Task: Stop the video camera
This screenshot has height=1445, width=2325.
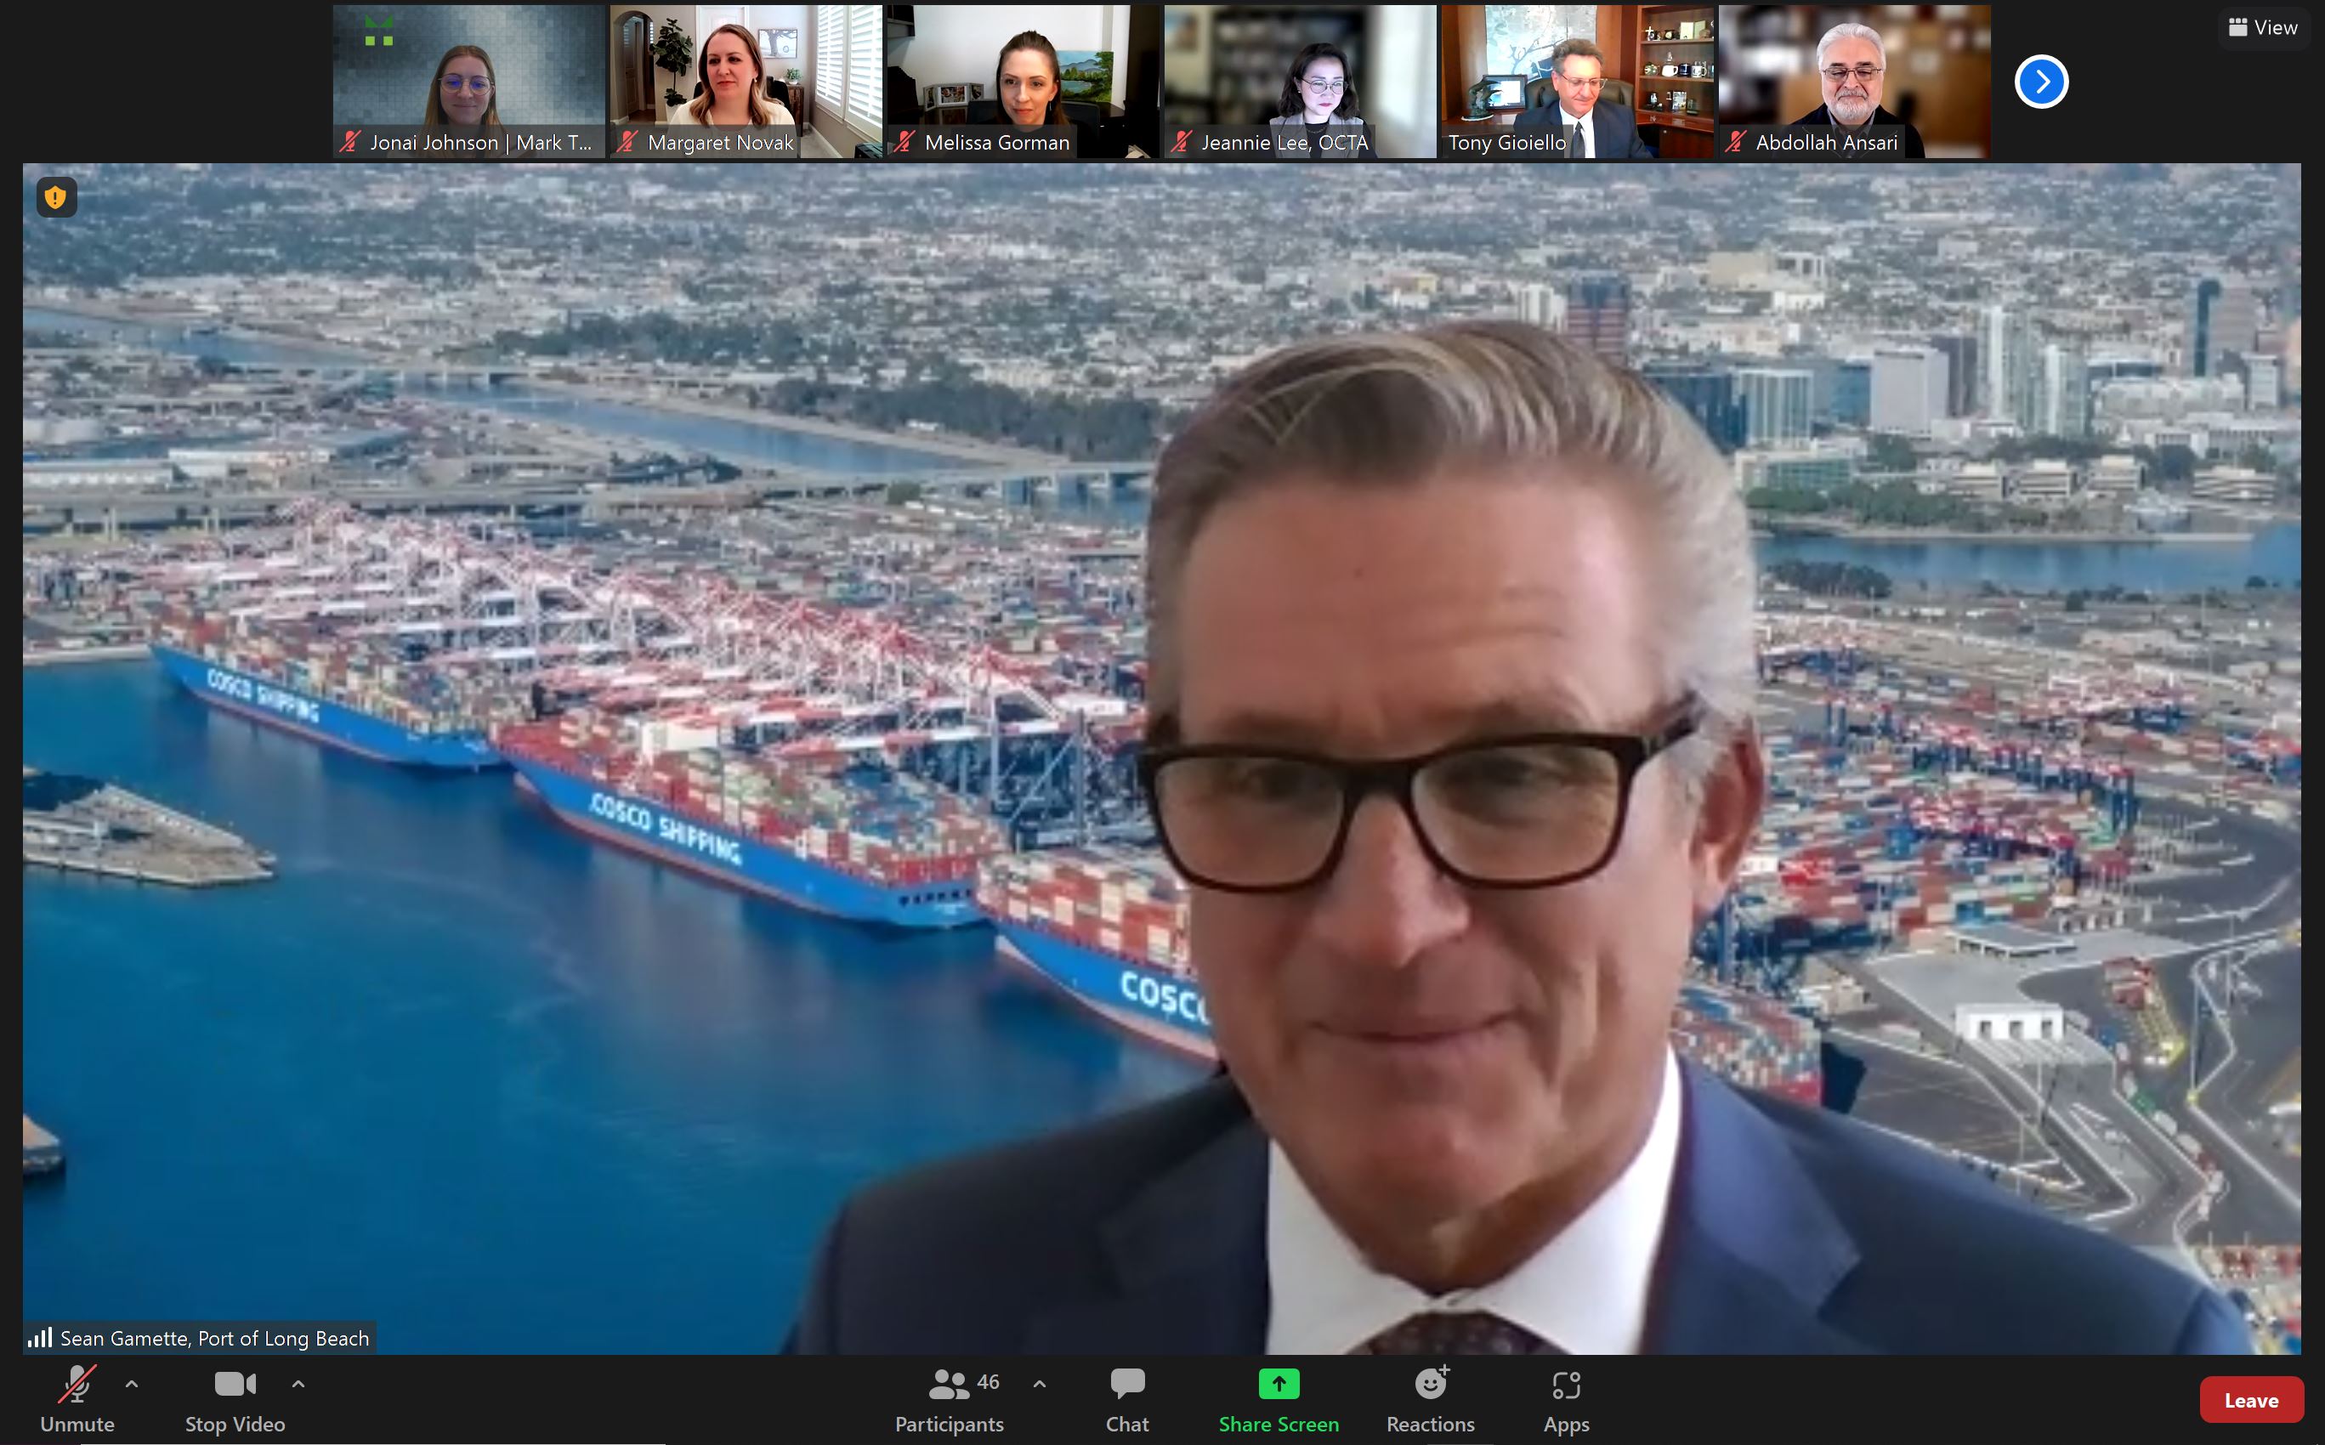Action: 235,1399
